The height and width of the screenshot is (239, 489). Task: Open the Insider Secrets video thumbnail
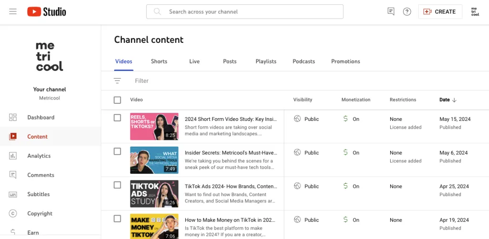point(154,160)
